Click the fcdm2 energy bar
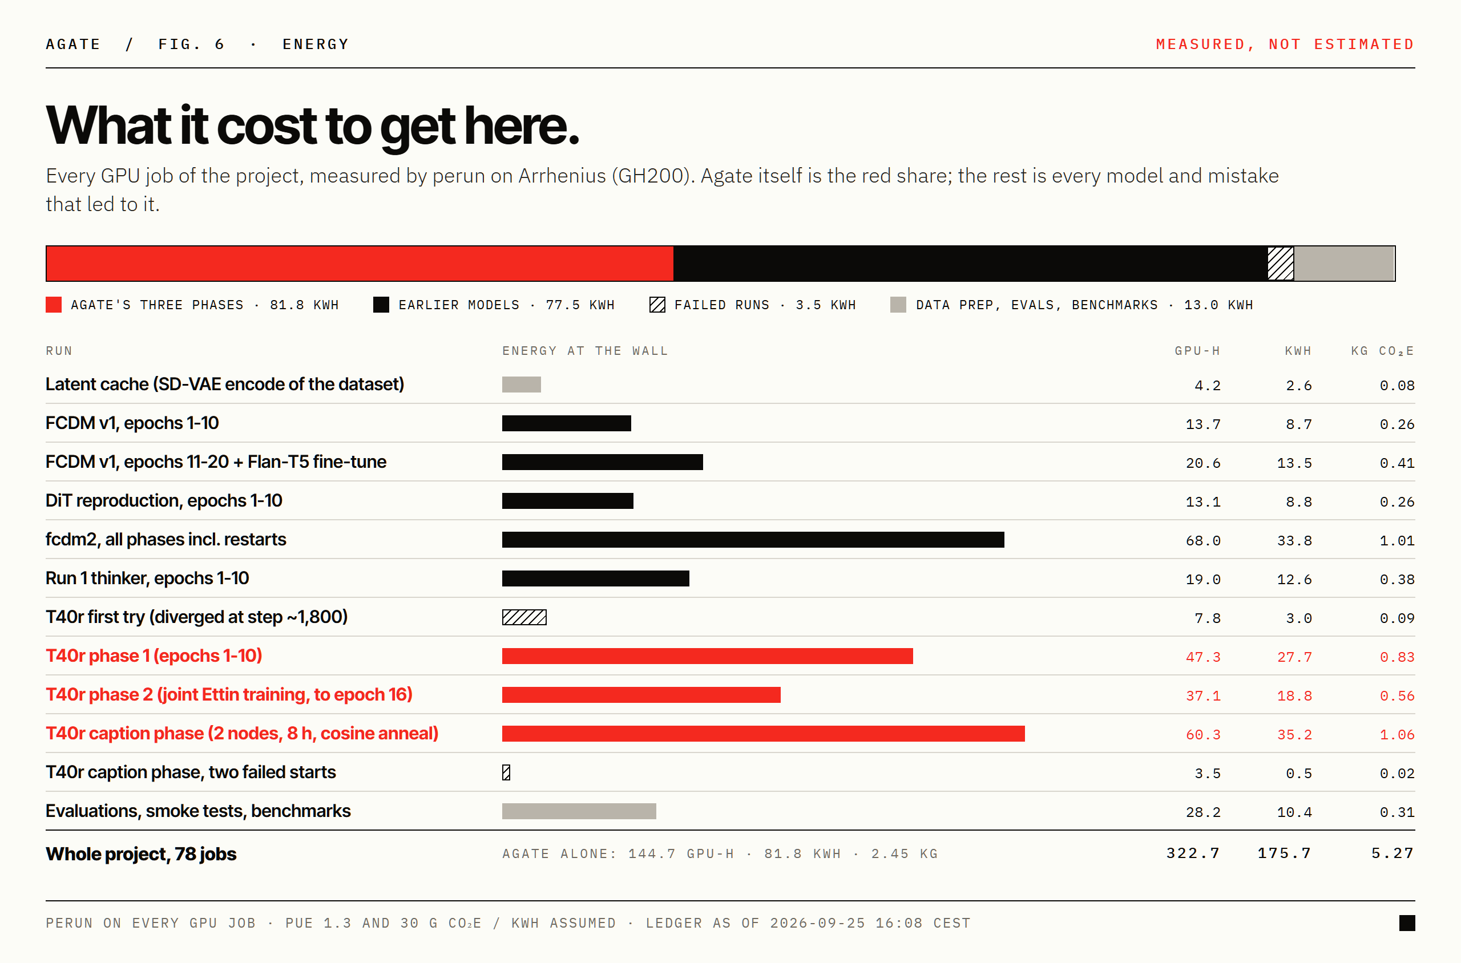 753,540
